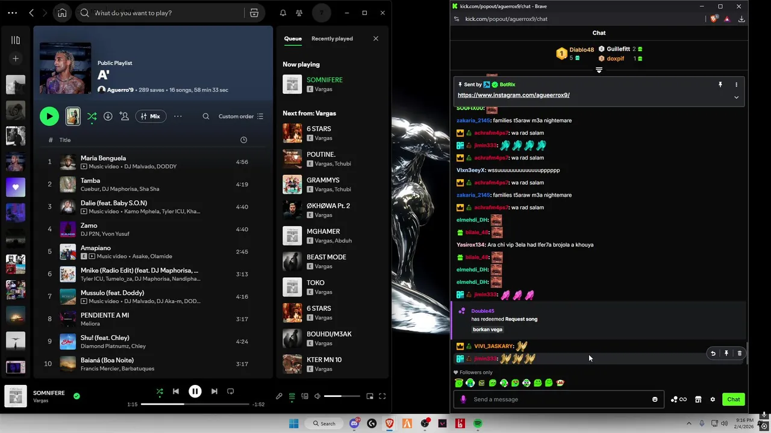This screenshot has height=433, width=771.
Task: Toggle shuffle in bottom player bar
Action: tap(160, 392)
